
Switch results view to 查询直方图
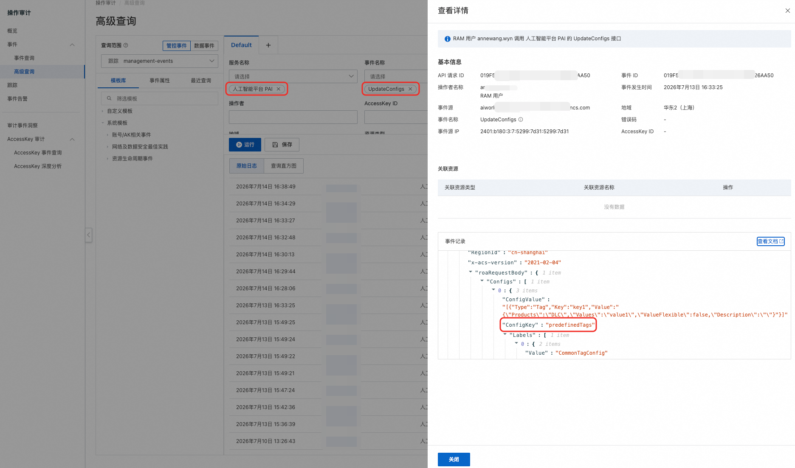tap(284, 166)
